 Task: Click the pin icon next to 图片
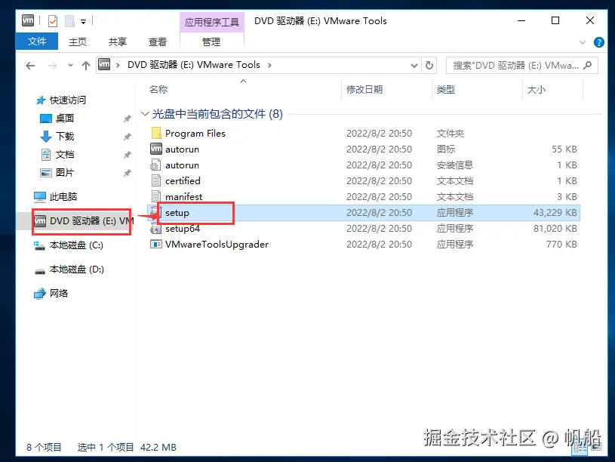click(x=127, y=173)
